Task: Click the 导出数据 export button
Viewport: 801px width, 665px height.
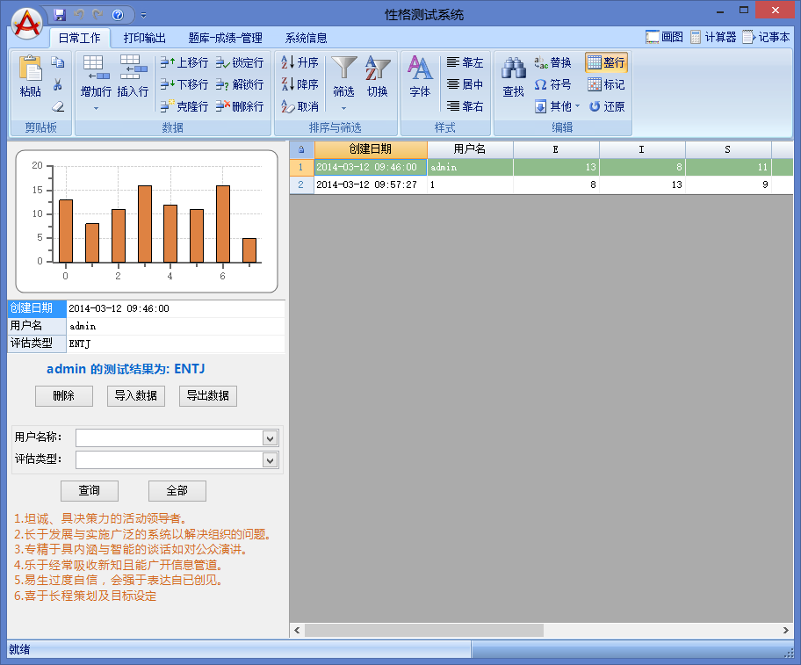Action: click(x=208, y=396)
